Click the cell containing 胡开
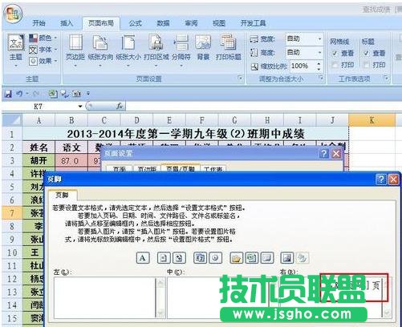 point(39,160)
